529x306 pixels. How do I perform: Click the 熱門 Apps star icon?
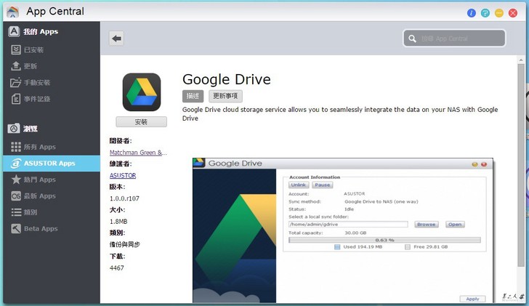(x=15, y=180)
